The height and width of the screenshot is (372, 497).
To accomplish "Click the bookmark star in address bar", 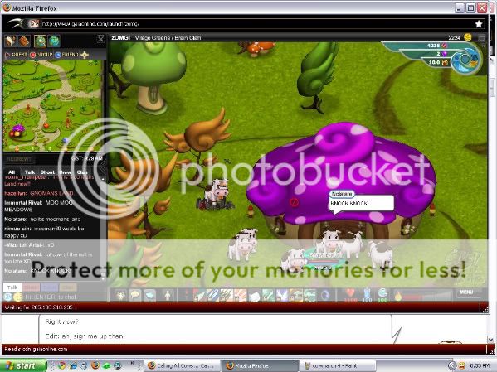I will pos(479,24).
